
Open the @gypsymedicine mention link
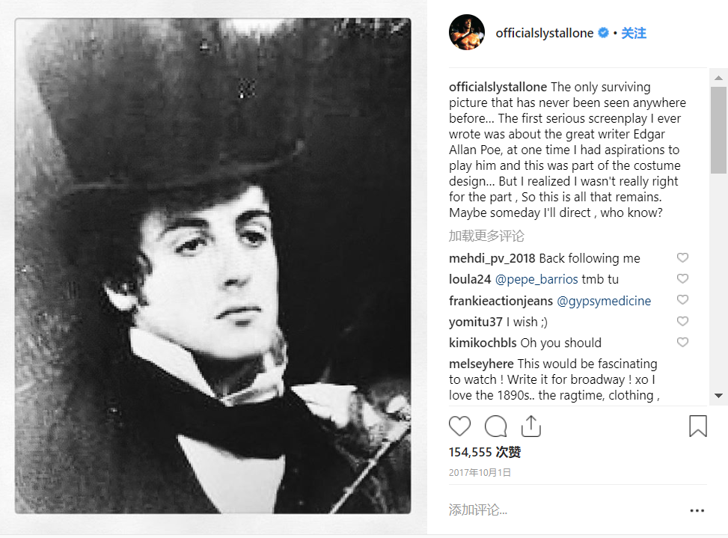604,301
